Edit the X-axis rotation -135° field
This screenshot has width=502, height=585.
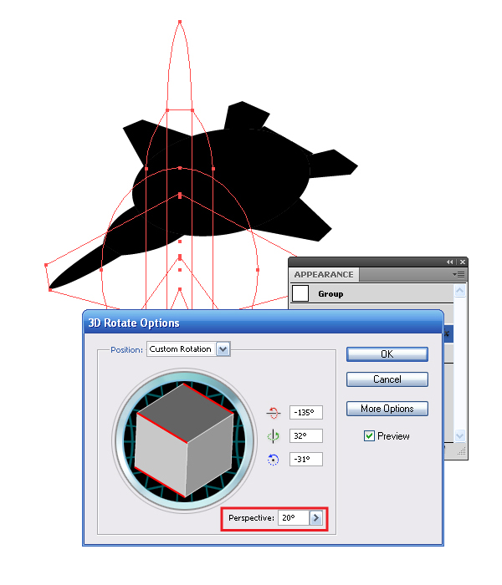point(306,412)
